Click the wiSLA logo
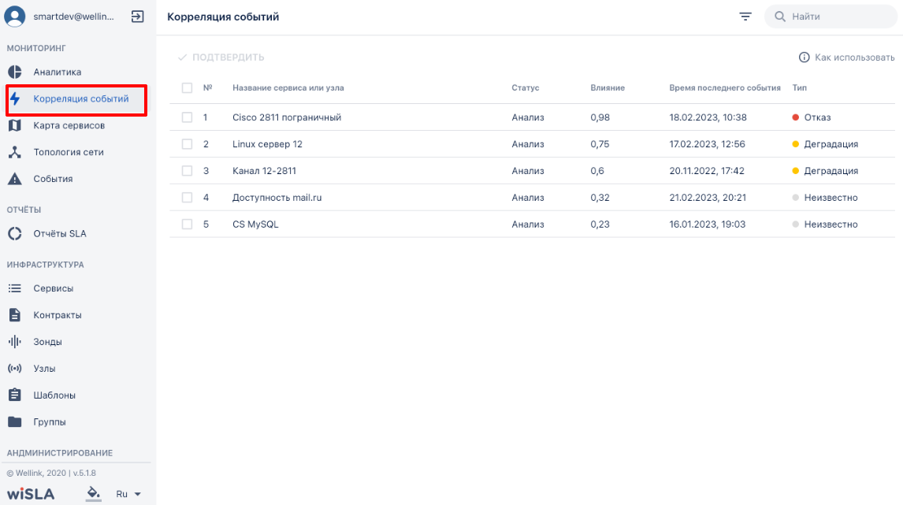The image size is (903, 505). 31,494
